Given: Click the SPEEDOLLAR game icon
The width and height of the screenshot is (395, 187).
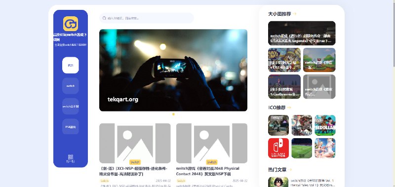Looking at the screenshot, I should [x=325, y=125].
